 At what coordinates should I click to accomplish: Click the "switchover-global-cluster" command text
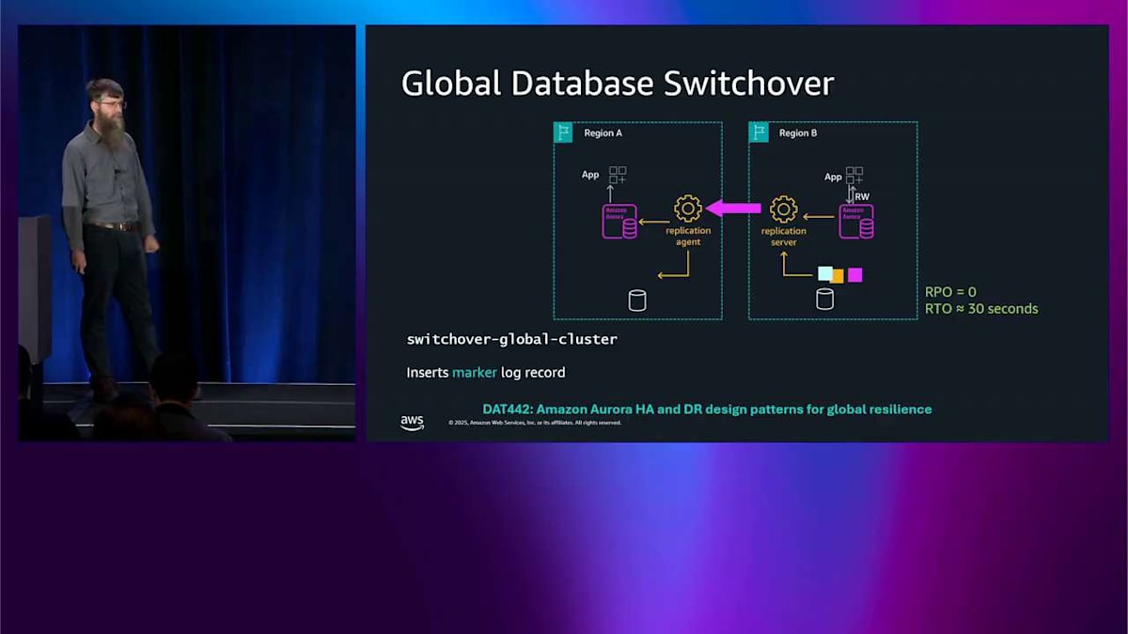(511, 339)
